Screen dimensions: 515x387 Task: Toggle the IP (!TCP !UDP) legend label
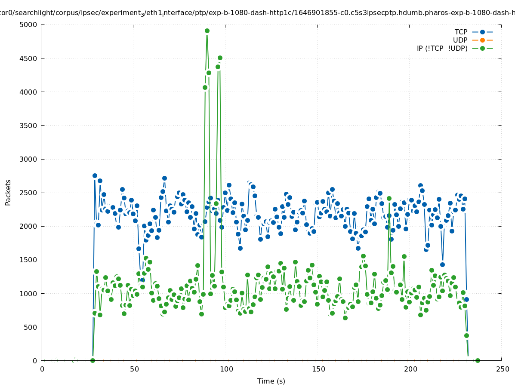click(442, 48)
